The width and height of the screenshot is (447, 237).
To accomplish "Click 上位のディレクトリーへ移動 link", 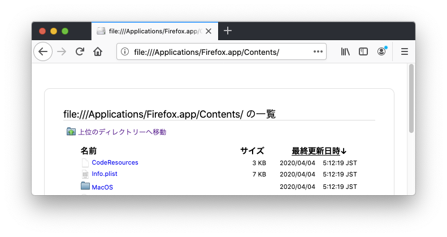I will click(122, 132).
